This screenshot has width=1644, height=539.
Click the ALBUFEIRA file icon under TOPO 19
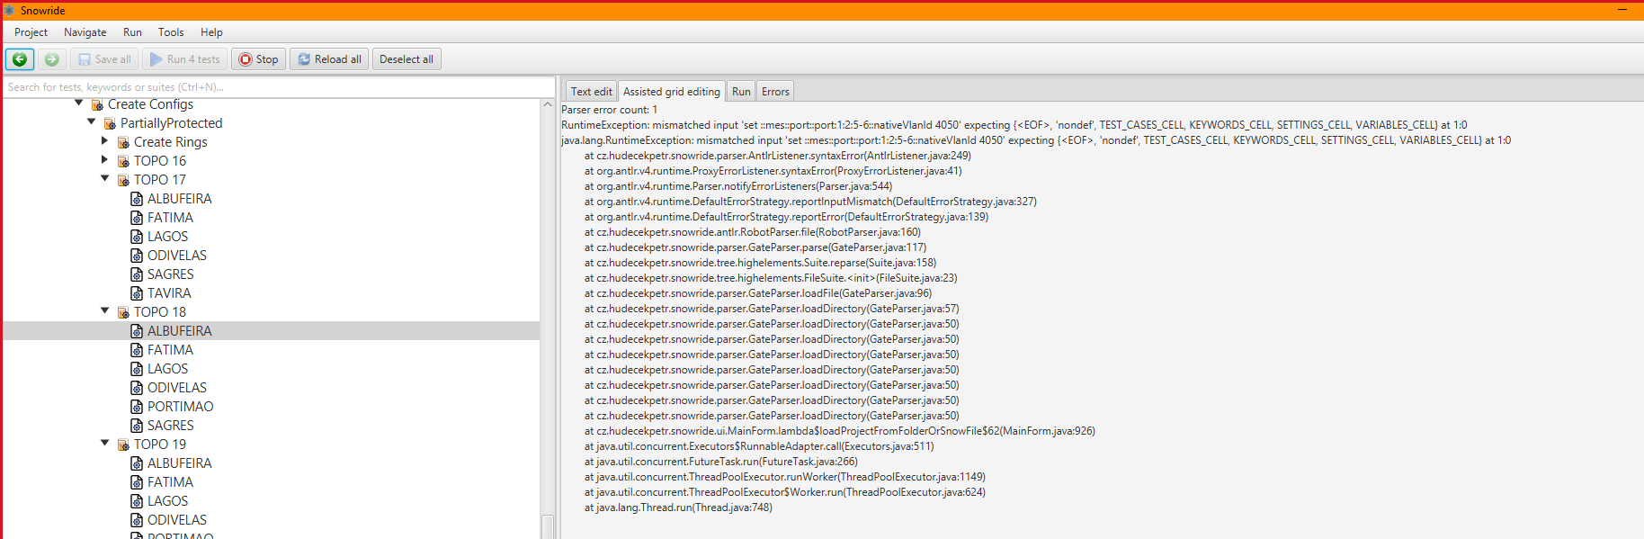tap(137, 463)
